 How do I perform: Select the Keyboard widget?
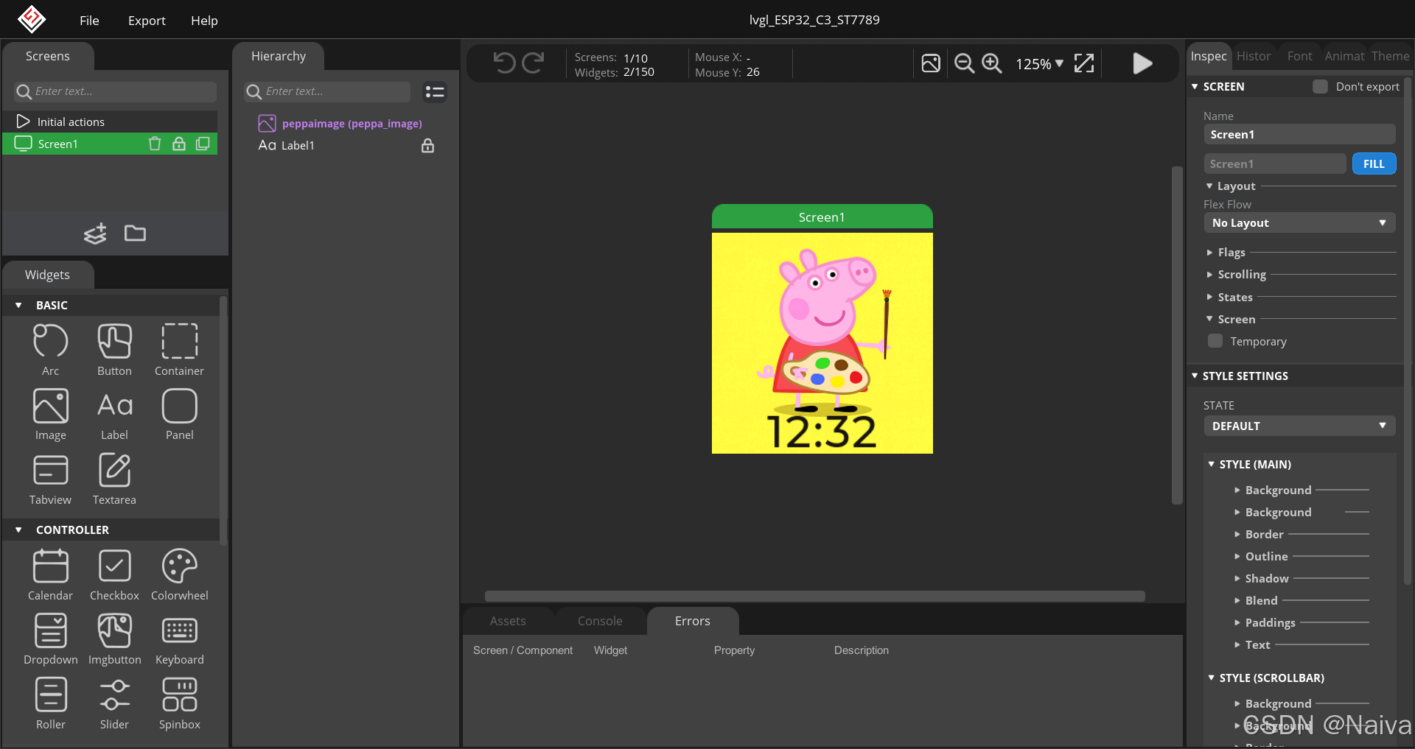(x=179, y=639)
